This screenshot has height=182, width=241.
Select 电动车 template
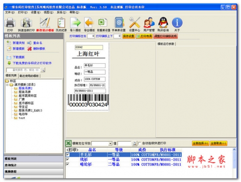[23, 114]
